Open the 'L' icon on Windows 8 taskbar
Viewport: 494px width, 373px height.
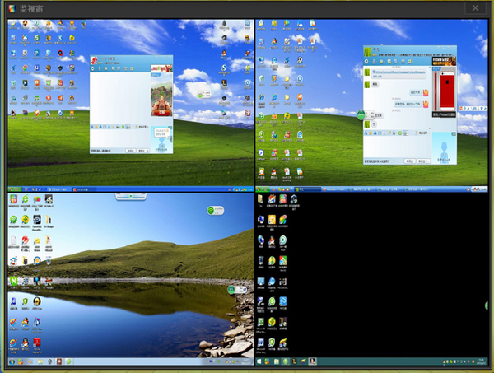click(x=295, y=361)
